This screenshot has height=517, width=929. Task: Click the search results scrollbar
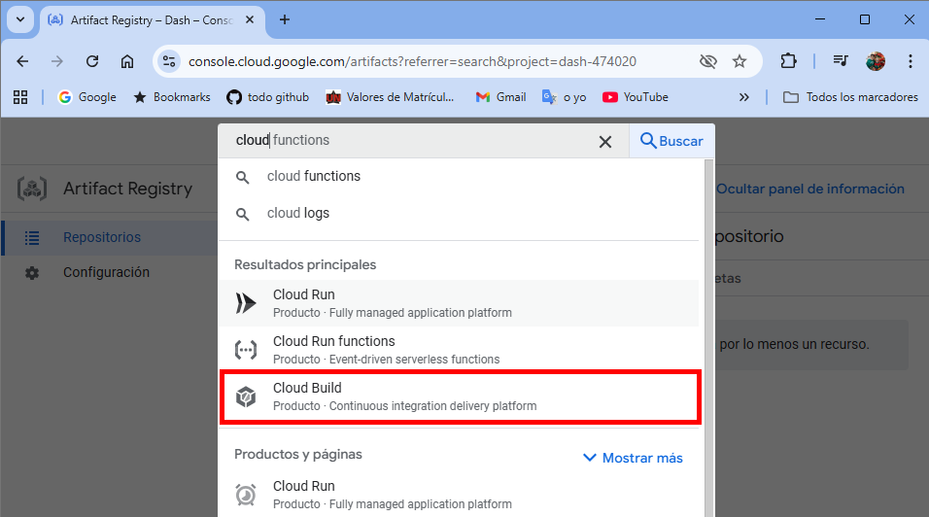point(708,337)
